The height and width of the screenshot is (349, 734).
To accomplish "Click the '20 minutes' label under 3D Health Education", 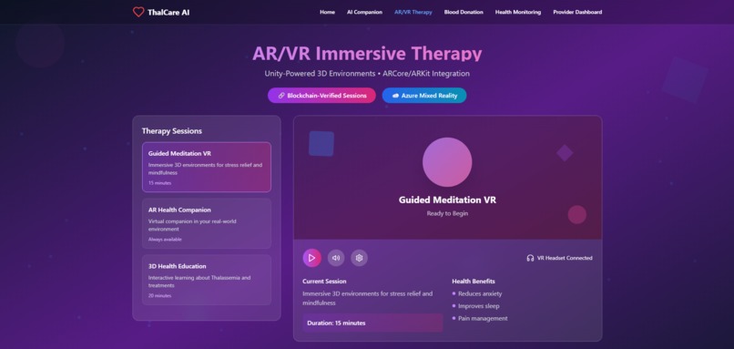I will (x=159, y=295).
